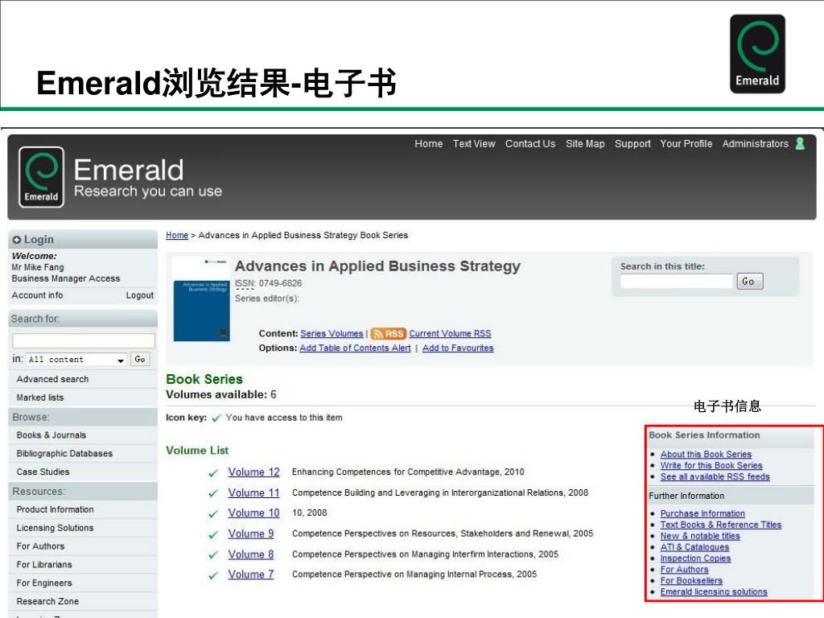
Task: Open Volume 9 link
Action: (x=251, y=534)
